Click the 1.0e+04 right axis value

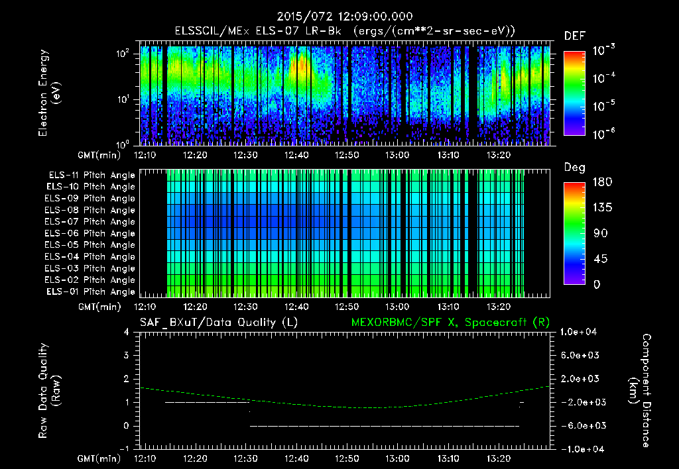[x=578, y=332]
